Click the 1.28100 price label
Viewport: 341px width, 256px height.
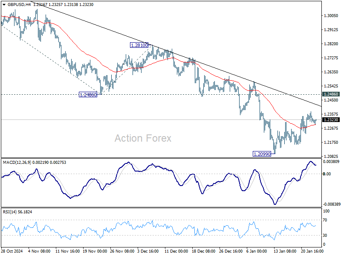(x=139, y=45)
